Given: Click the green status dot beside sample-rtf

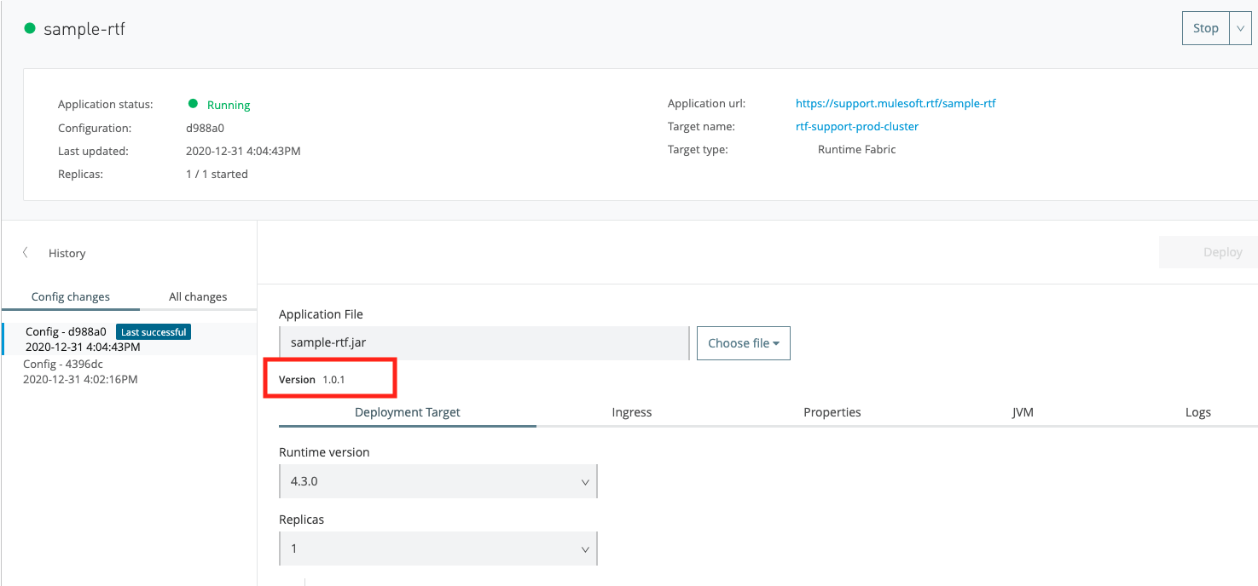Looking at the screenshot, I should pyautogui.click(x=30, y=29).
